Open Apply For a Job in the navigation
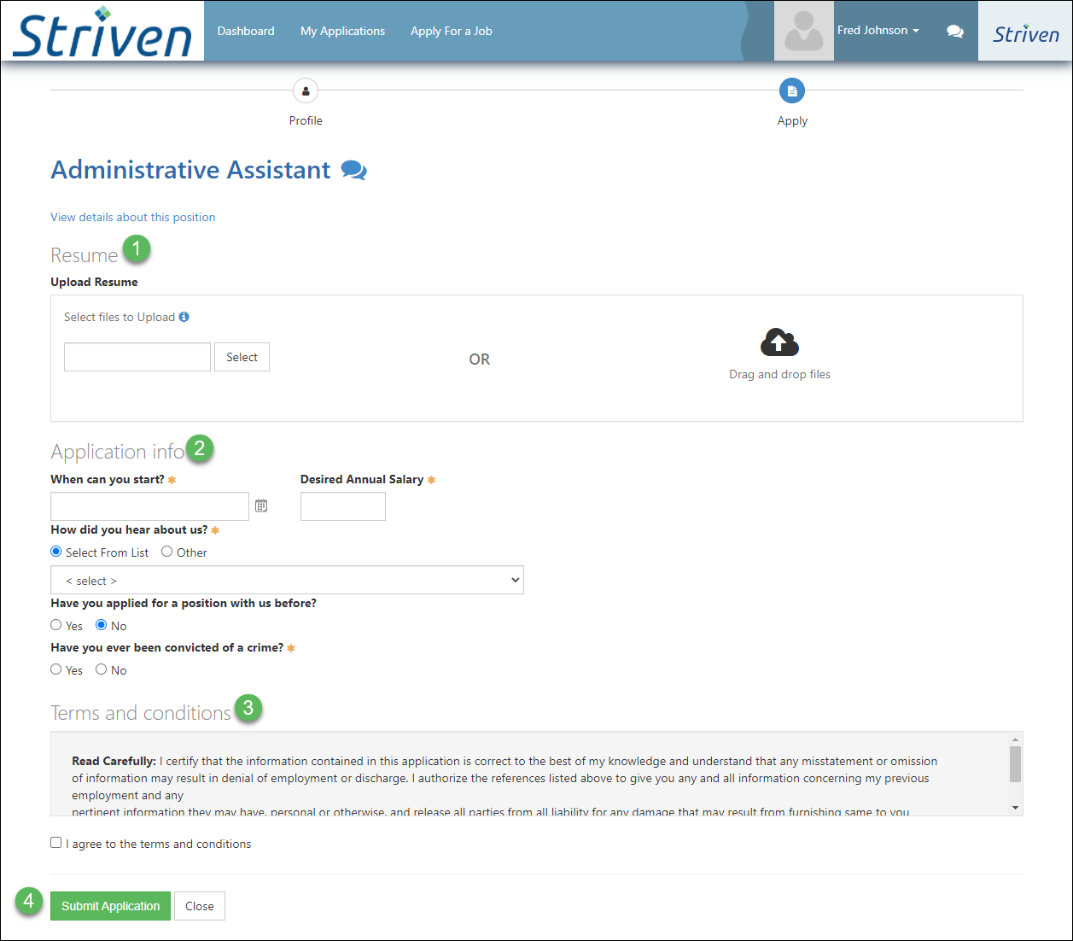This screenshot has height=941, width=1073. pos(451,31)
